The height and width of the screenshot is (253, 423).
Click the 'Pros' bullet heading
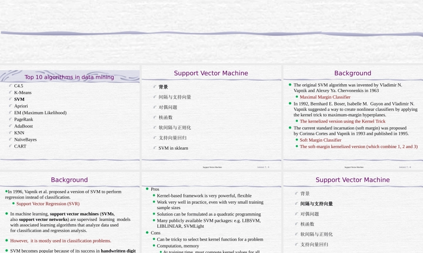click(x=155, y=189)
